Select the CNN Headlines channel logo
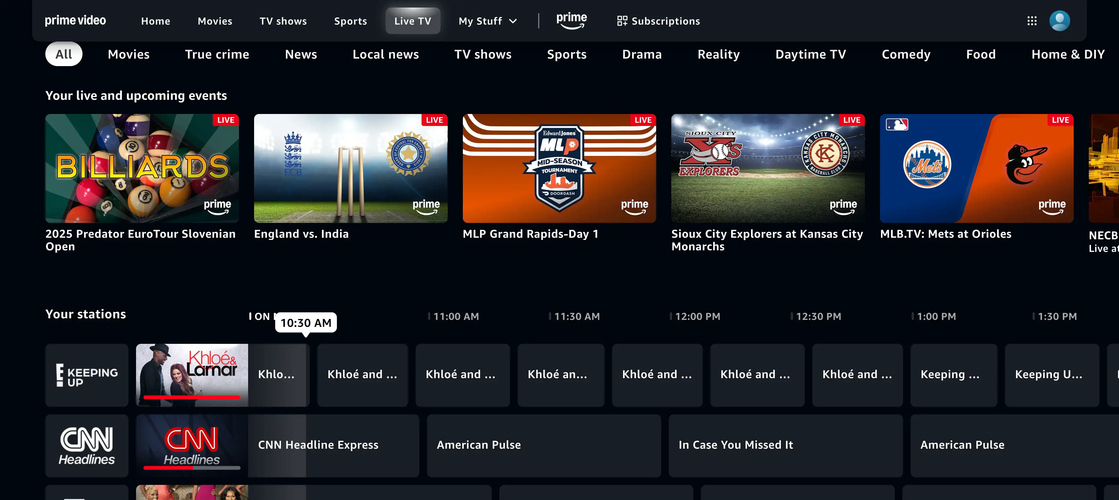 (87, 446)
